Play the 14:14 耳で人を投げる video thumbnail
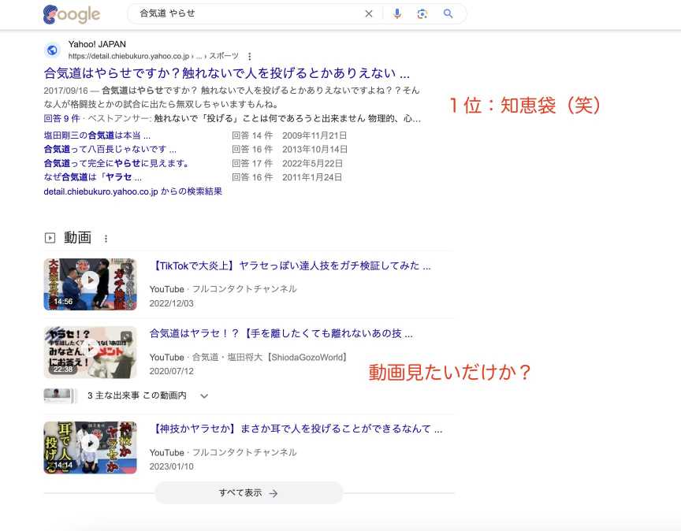The image size is (681, 531). tap(91, 447)
